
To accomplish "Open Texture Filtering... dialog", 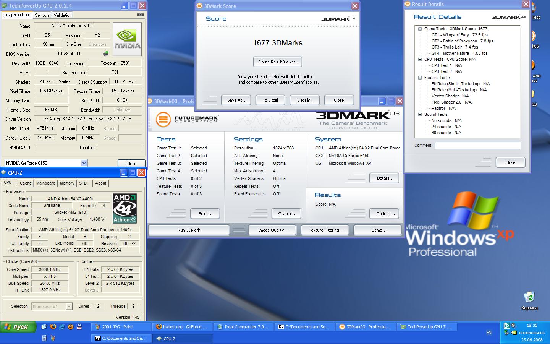I will click(326, 230).
